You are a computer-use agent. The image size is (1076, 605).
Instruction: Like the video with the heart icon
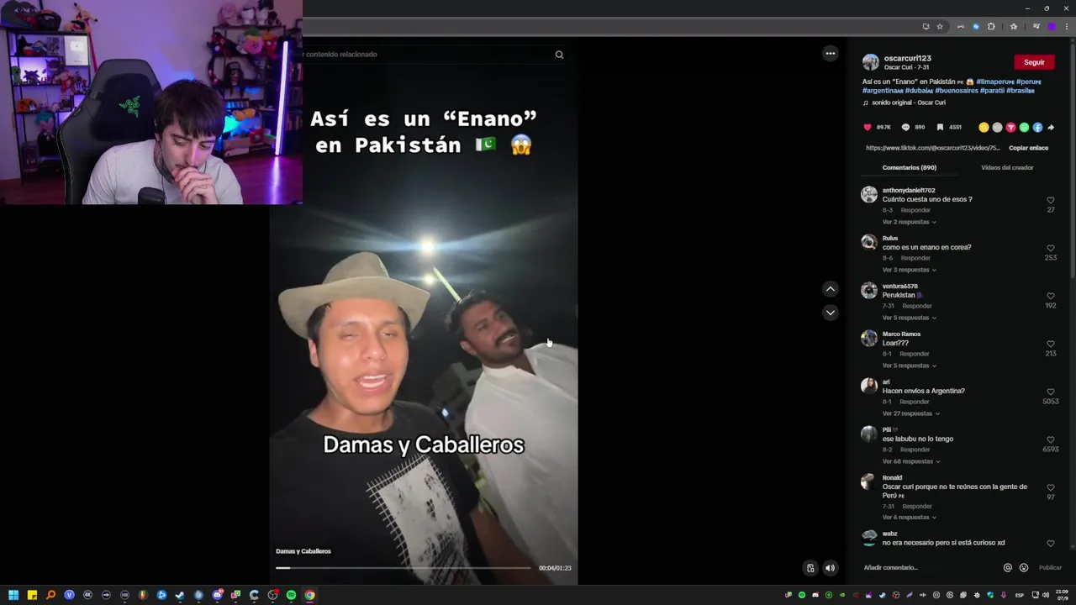(868, 128)
